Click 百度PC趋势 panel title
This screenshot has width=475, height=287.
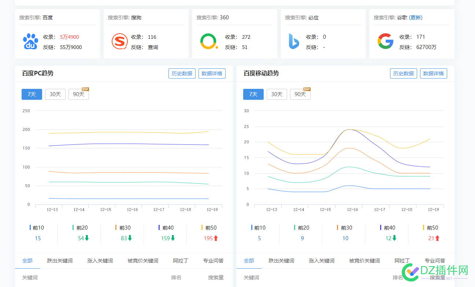[x=38, y=73]
